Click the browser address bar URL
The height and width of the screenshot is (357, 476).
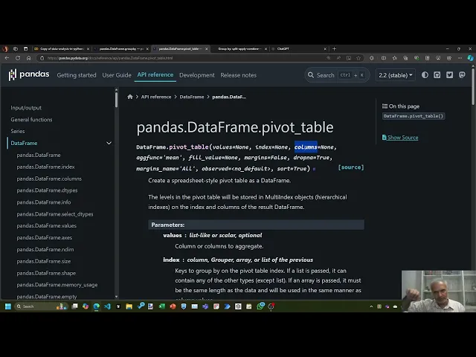pyautogui.click(x=110, y=58)
